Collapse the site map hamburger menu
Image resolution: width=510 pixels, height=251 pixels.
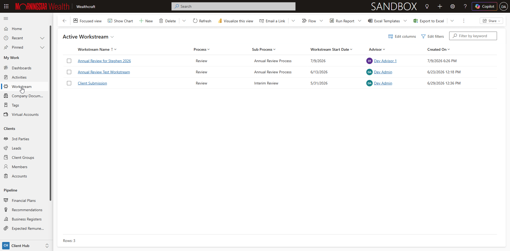pos(6,18)
